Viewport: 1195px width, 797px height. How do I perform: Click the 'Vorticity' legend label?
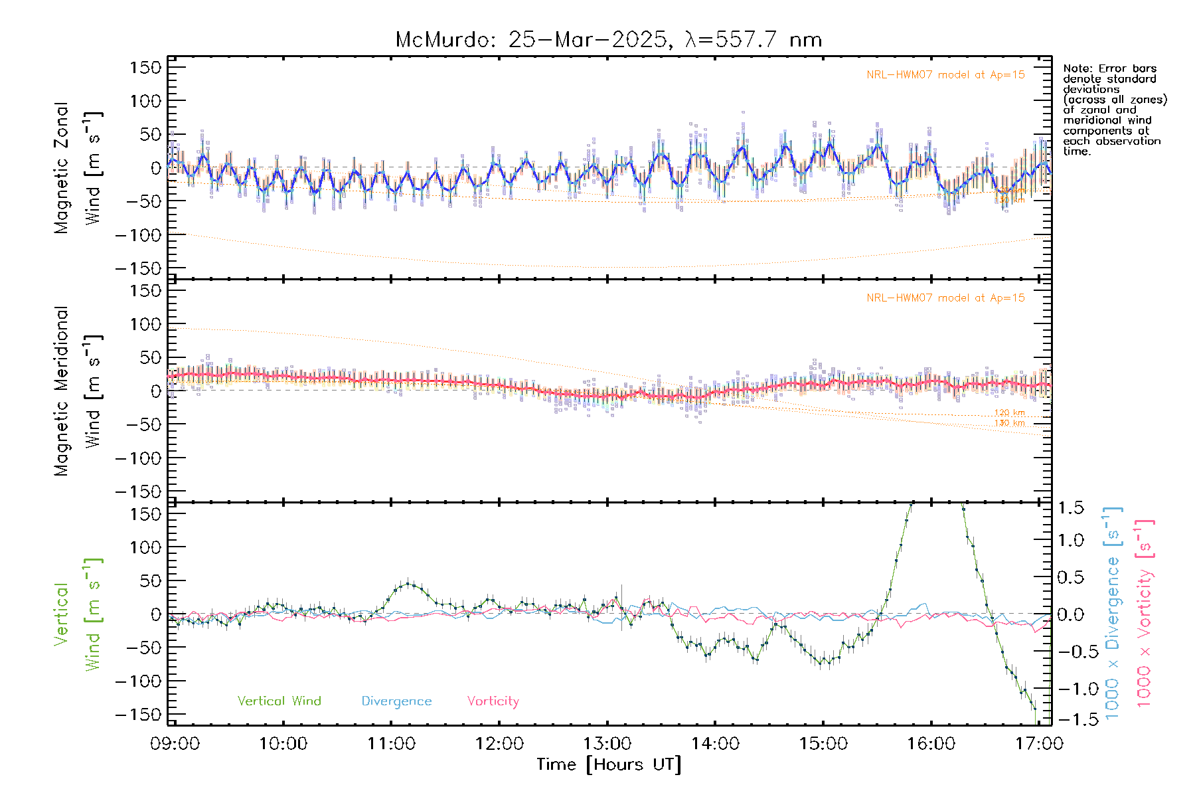coord(493,701)
